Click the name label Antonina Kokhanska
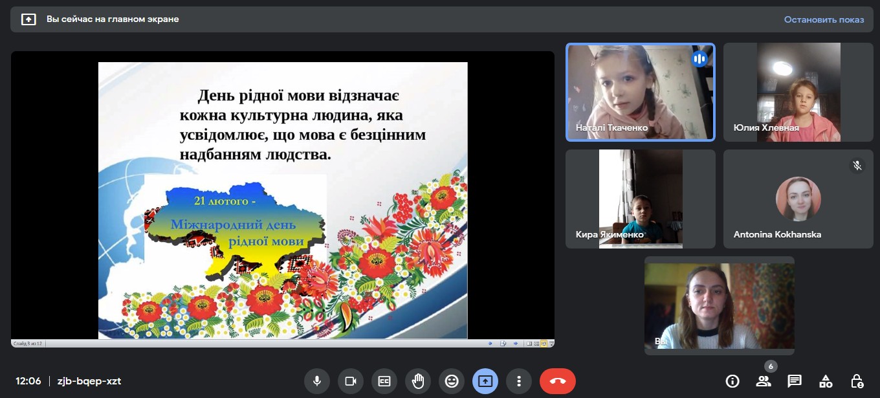 777,235
